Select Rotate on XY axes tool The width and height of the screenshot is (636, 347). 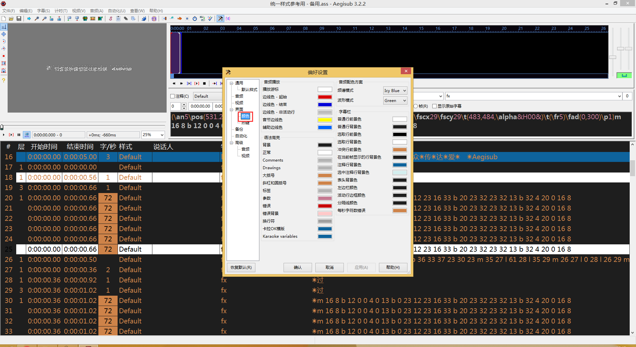tap(4, 49)
